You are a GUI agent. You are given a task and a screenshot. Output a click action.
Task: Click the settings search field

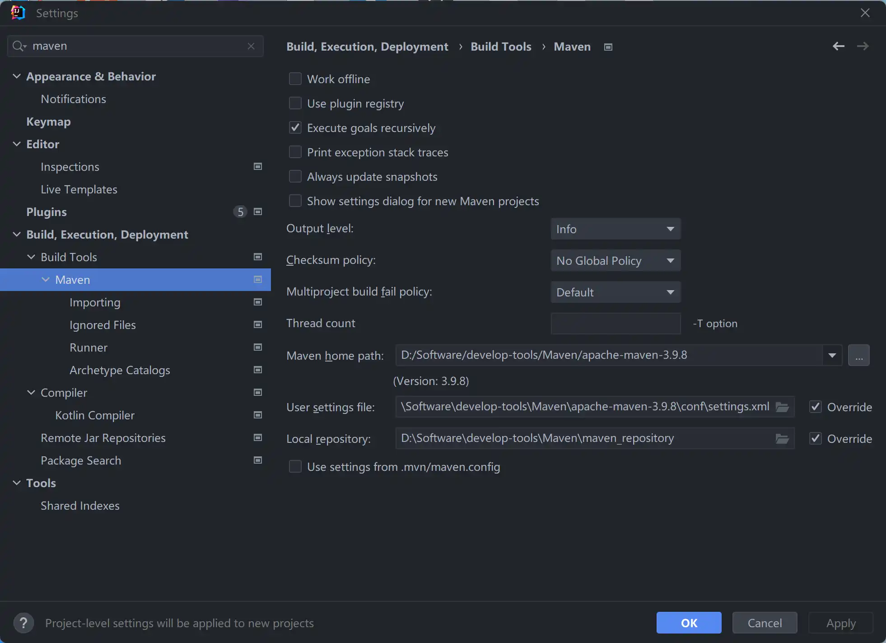pyautogui.click(x=135, y=46)
